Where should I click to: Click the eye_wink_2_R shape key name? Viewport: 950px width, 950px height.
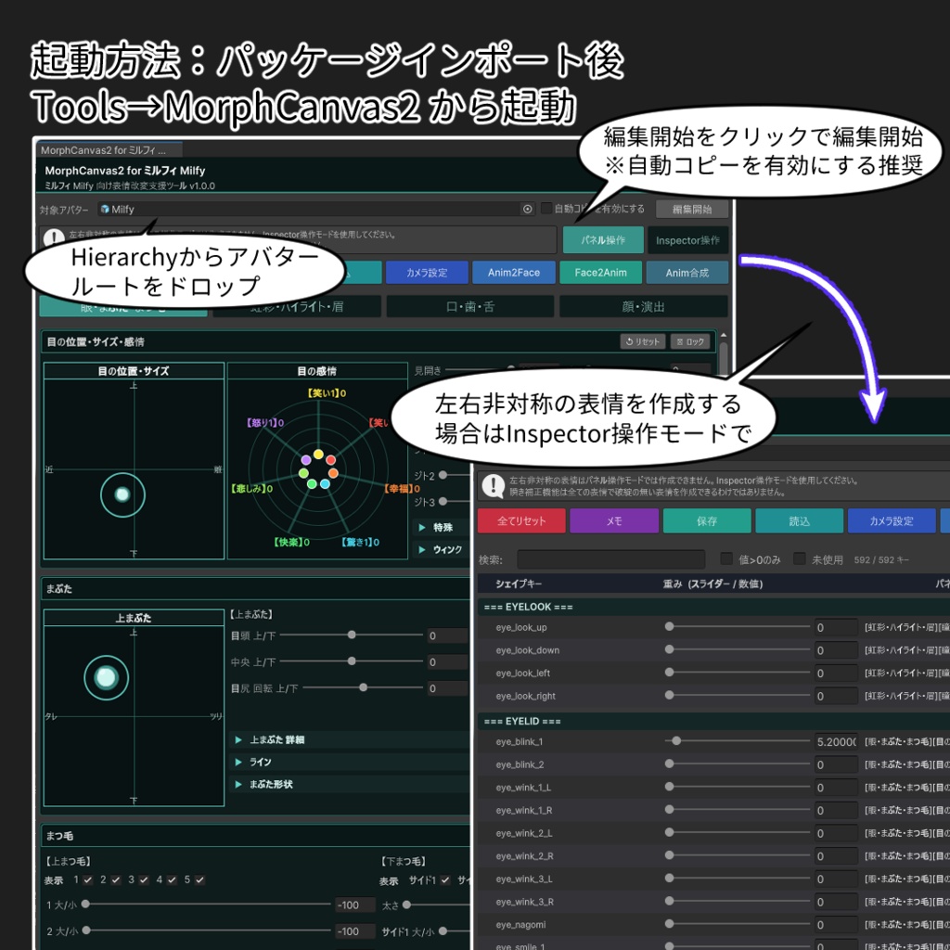click(524, 856)
